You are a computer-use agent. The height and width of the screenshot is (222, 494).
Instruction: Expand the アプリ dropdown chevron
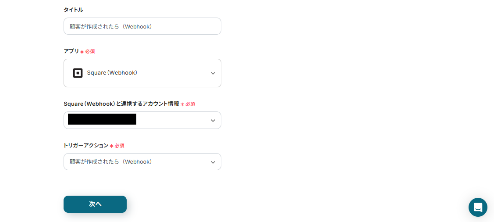213,73
